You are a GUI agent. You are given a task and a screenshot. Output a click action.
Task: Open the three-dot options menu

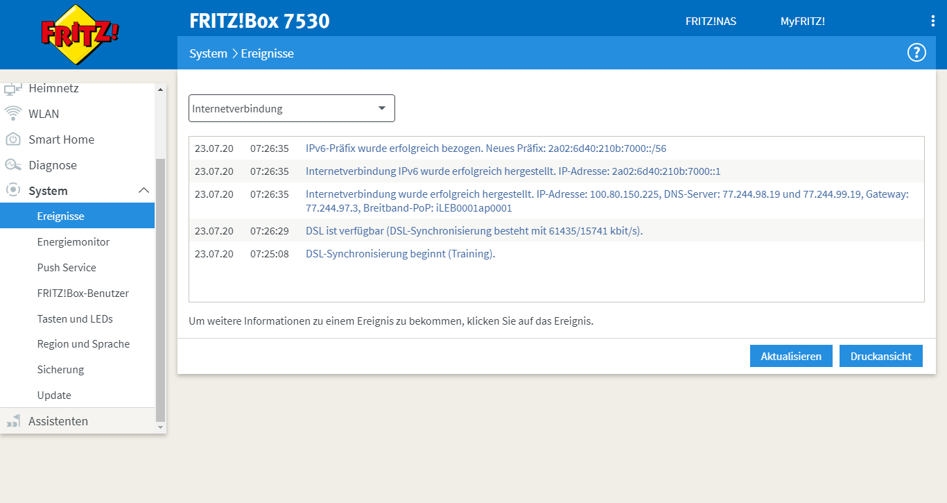pos(932,21)
